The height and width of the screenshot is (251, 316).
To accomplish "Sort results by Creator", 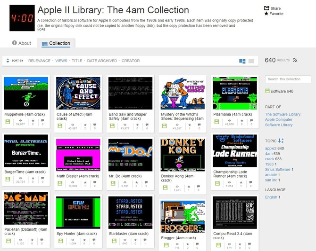I will [x=131, y=61].
